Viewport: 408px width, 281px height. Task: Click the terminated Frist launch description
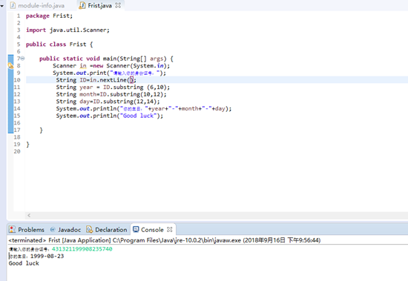tap(165, 240)
